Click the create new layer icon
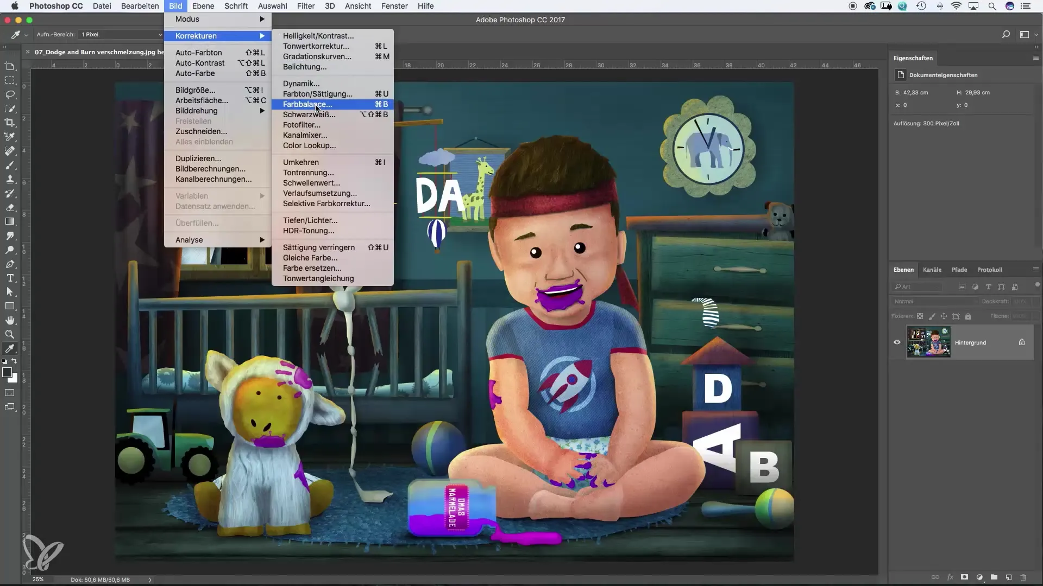The image size is (1043, 586). point(1008,577)
